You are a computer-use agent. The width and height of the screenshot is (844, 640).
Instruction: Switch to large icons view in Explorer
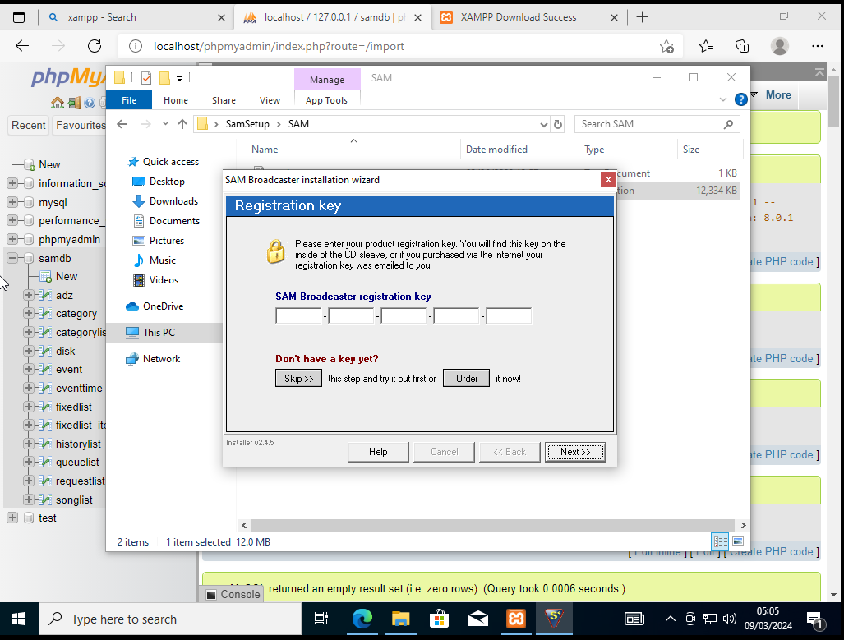[x=737, y=541]
